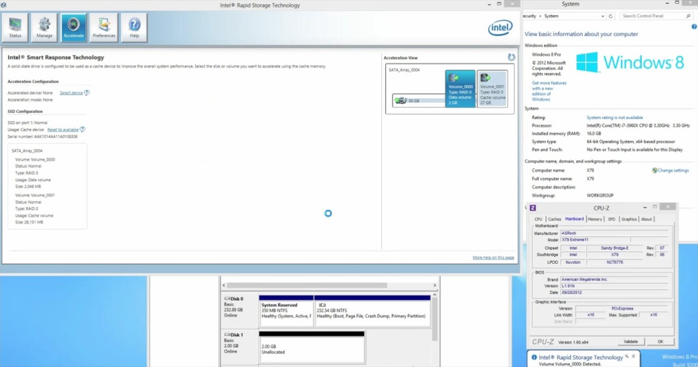Click Get more features with a new edition
Viewport: 698px width, 367px height.
549,91
